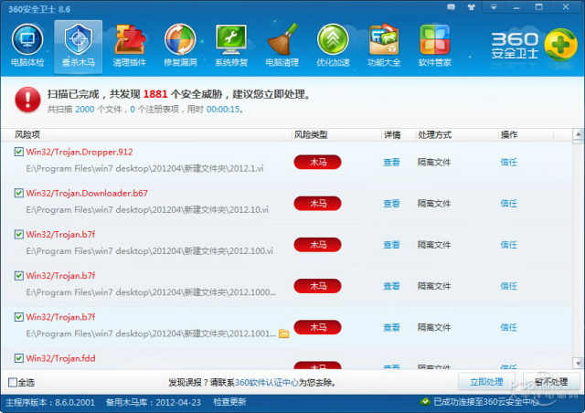
Task: Open the 电脑体检 computer checkup module
Action: [x=27, y=46]
